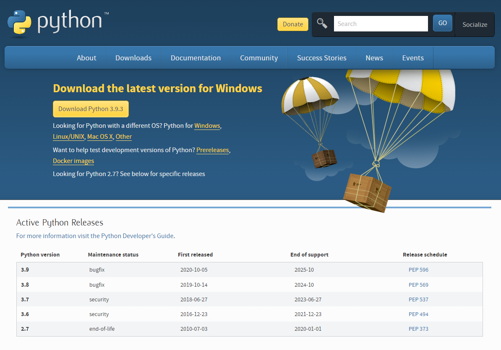Click the 3.6 Python version cell
The image size is (501, 350).
click(25, 314)
